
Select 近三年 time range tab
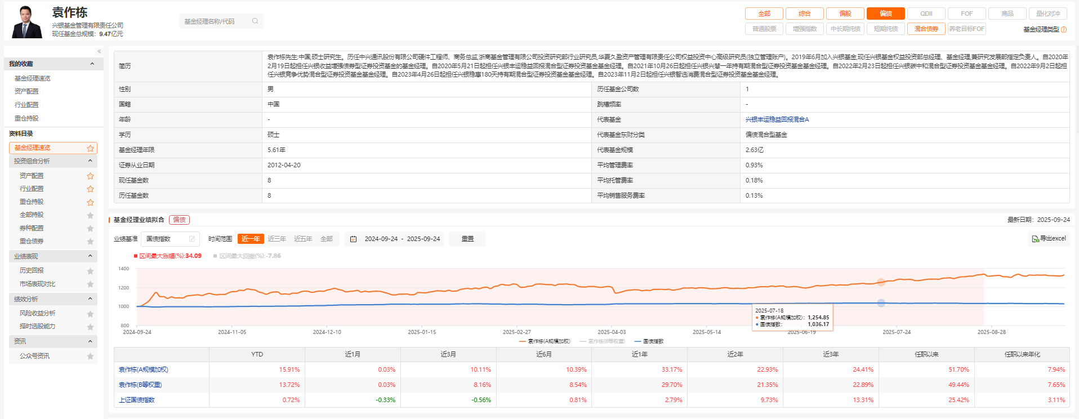277,239
